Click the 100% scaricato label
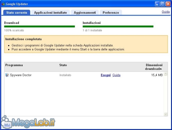This screenshot has width=172, height=130. 14,30
